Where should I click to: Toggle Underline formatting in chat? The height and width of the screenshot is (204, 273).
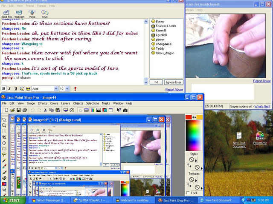pos(16,89)
